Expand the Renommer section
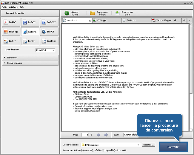This screenshot has width=194, height=155. point(30,58)
